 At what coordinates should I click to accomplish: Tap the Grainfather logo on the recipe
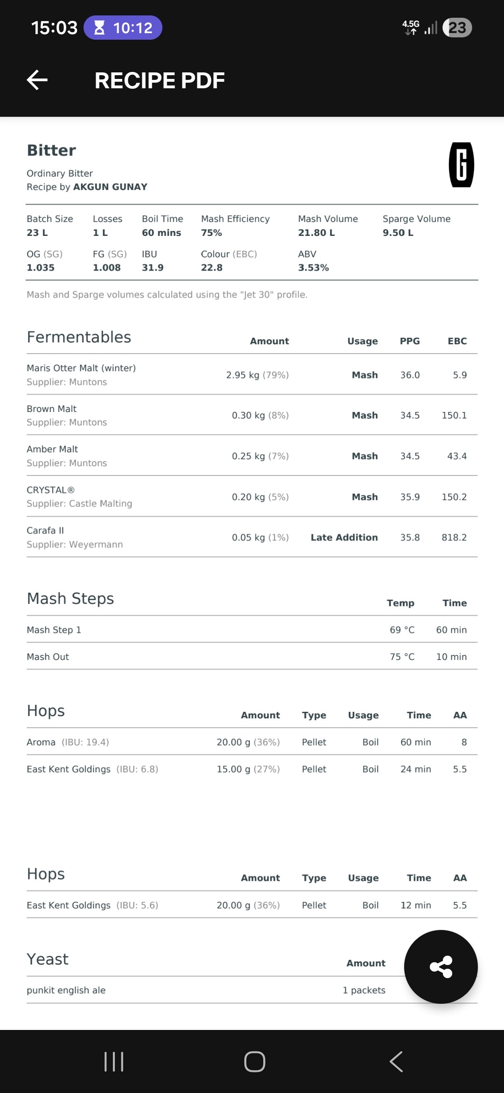coord(461,164)
